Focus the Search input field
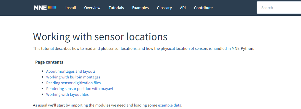 279,8
